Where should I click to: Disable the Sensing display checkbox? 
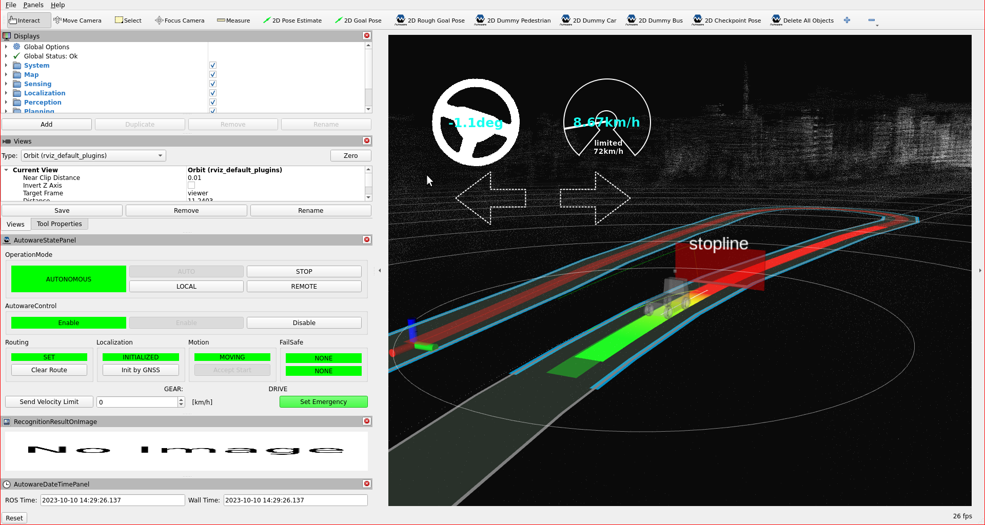(212, 84)
